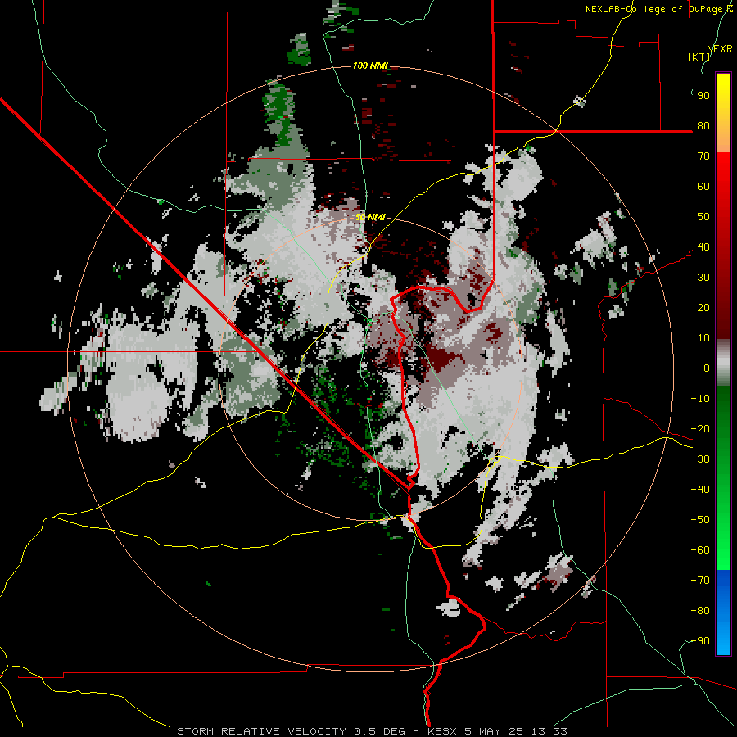Click the 50 value on the velocity scale
This screenshot has height=737, width=737.
click(x=703, y=217)
